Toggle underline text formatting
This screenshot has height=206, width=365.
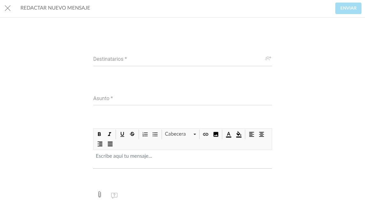pyautogui.click(x=122, y=134)
